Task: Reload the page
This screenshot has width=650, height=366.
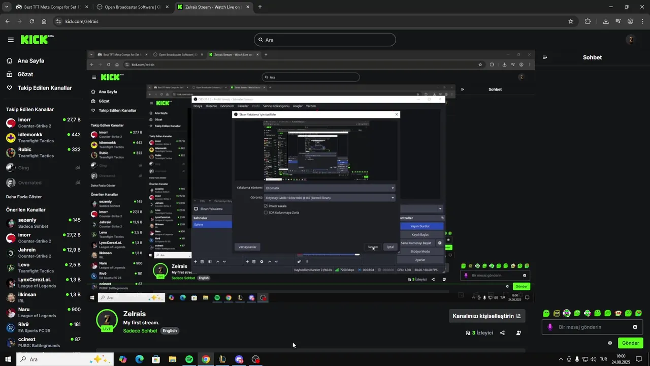Action: (31, 21)
